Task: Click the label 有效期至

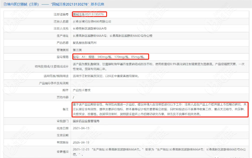Action: (63, 142)
